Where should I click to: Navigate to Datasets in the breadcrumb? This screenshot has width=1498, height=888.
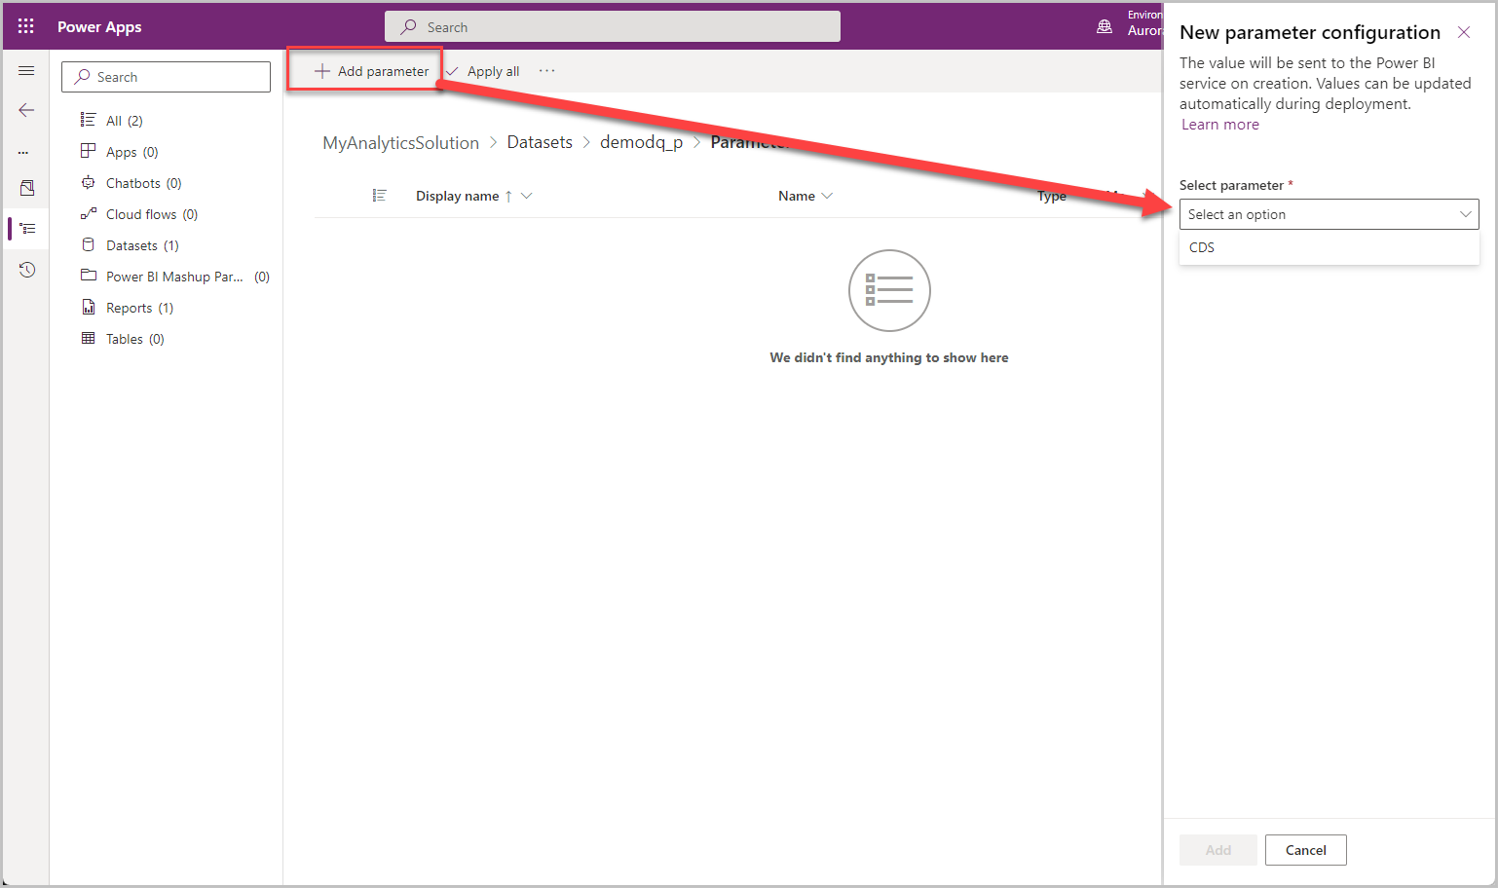pyautogui.click(x=540, y=141)
